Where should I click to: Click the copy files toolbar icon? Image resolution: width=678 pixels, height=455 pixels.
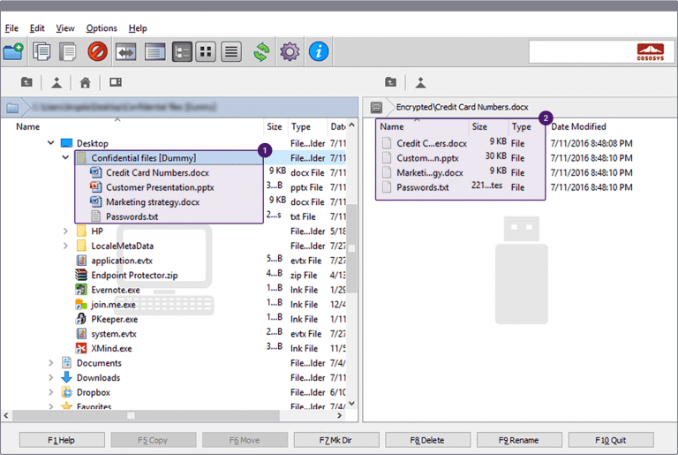(41, 51)
